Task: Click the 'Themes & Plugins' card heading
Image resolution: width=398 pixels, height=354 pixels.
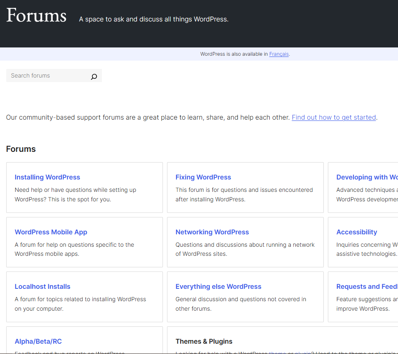Action: coord(204,342)
